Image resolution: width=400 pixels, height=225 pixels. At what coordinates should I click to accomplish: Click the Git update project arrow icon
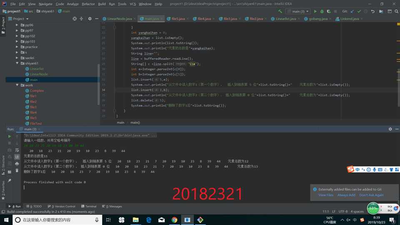pyautogui.click(x=352, y=11)
